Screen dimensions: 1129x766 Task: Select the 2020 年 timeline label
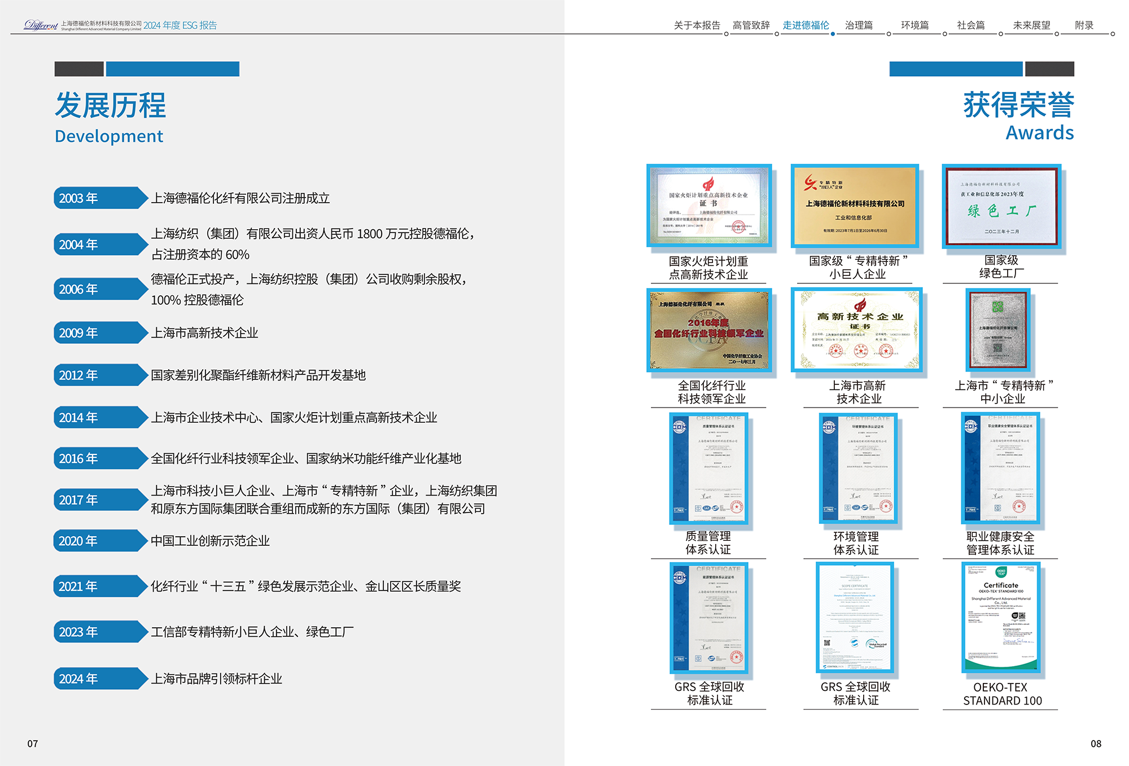pos(100,541)
